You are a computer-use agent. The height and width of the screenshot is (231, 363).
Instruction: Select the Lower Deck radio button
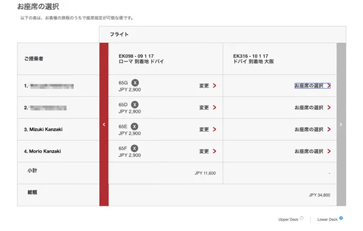[x=341, y=218]
